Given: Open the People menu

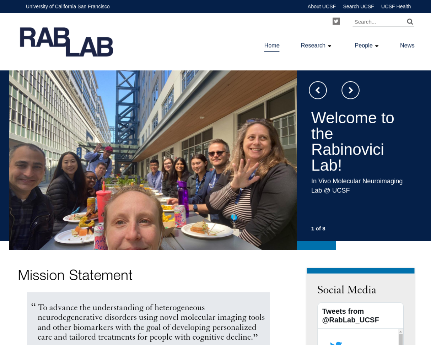Looking at the screenshot, I should pyautogui.click(x=364, y=45).
